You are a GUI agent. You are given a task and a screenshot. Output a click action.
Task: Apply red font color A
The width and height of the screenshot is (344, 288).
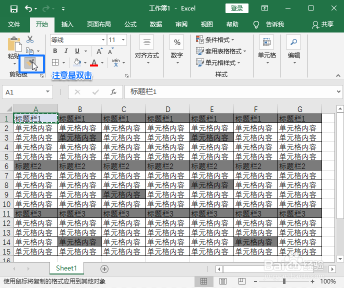tap(94, 62)
